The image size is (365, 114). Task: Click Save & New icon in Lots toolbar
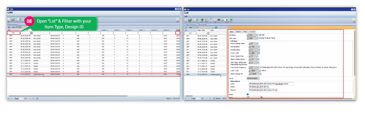coord(19,20)
